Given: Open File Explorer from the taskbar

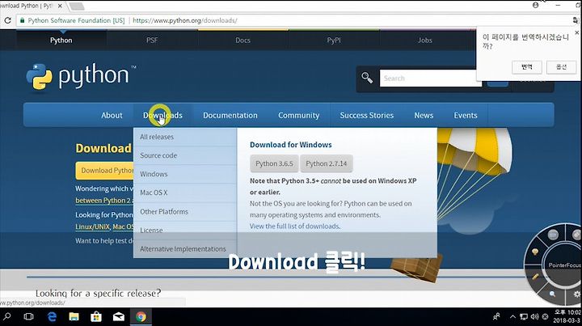Looking at the screenshot, I should pyautogui.click(x=74, y=316).
